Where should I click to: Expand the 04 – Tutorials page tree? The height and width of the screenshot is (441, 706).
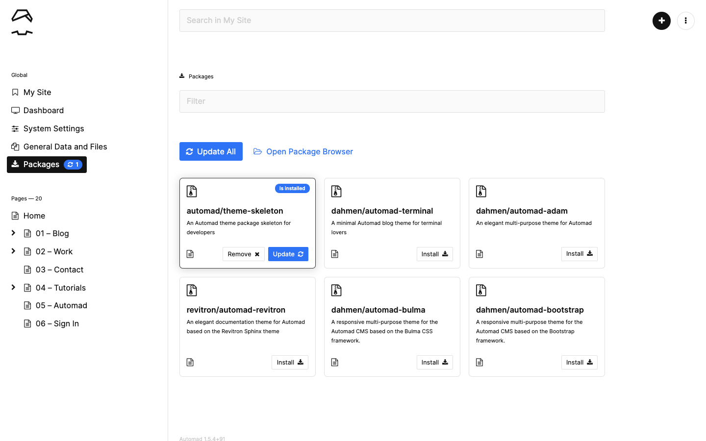point(13,288)
